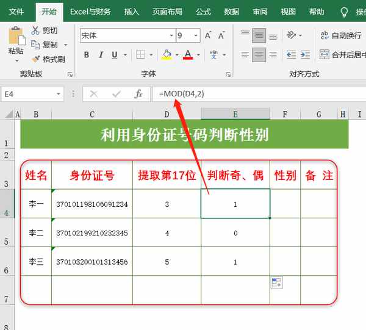Open the font size dropdown
366x330 pixels.
click(196, 35)
